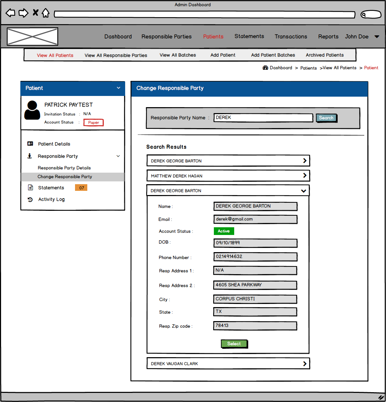Switch to the View All Batches tab

tap(178, 55)
